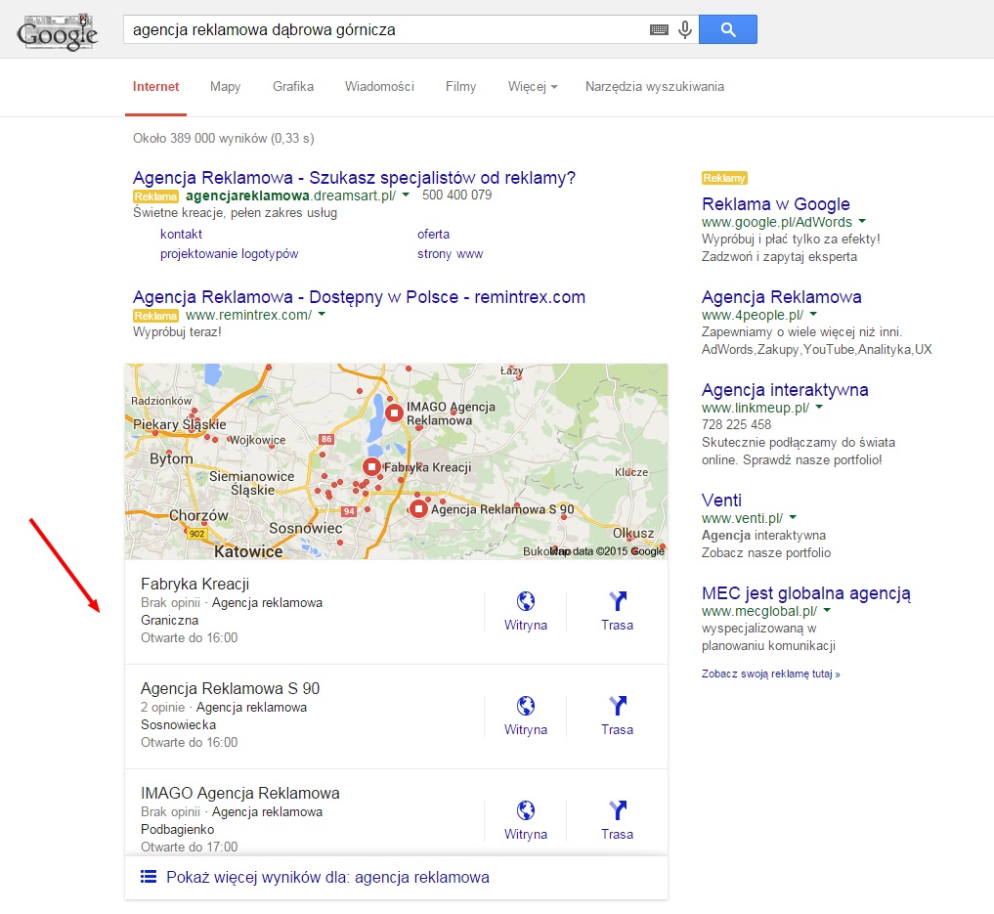
Task: Open the strony www sitelink
Action: click(451, 254)
